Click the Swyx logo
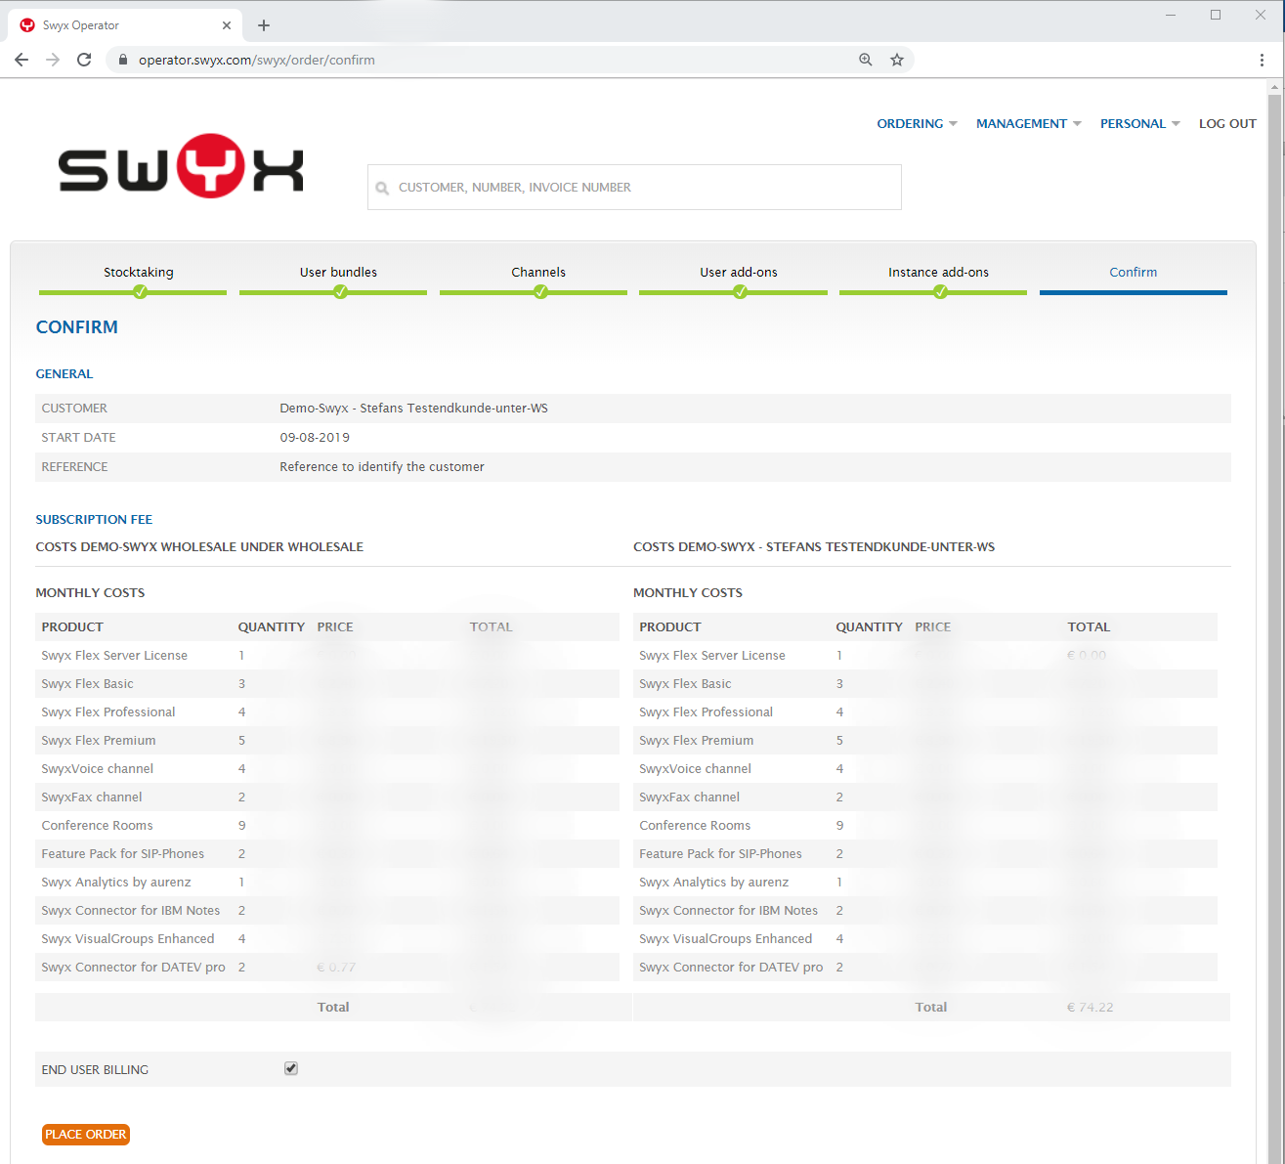This screenshot has height=1164, width=1285. [x=181, y=167]
